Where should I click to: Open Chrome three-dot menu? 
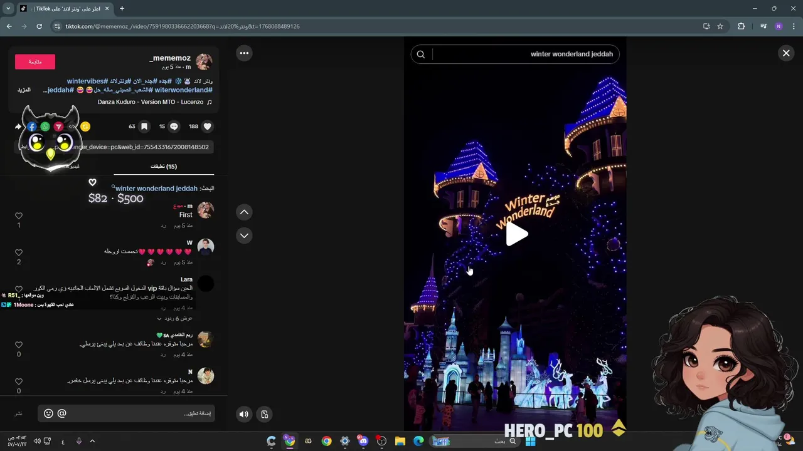tap(794, 26)
